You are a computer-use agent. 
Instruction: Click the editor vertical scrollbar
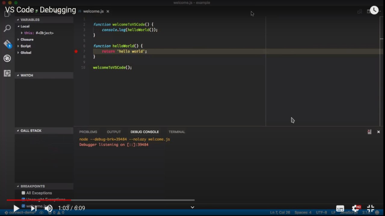click(x=381, y=71)
